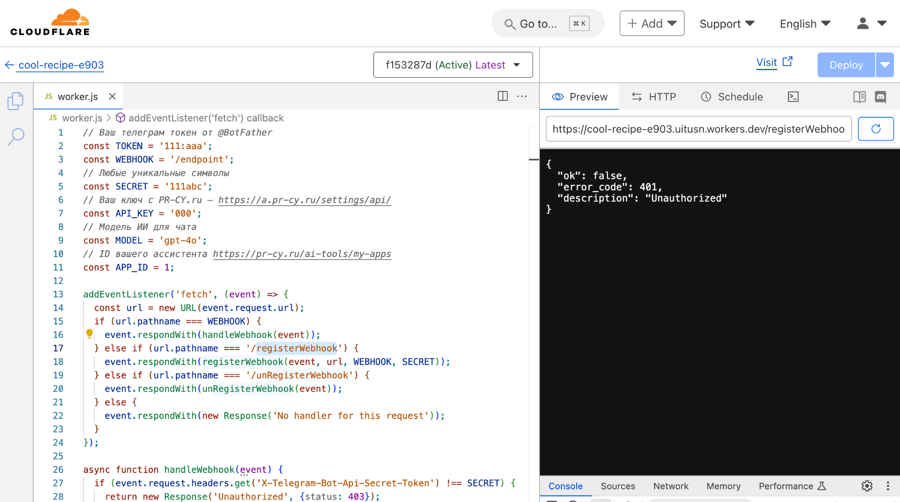Open the Add dropdown menu

(652, 23)
